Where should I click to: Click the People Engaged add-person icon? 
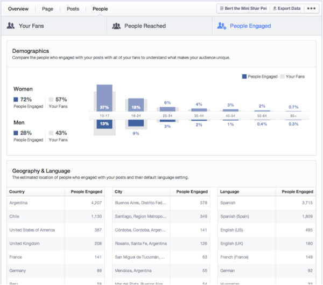[221, 25]
